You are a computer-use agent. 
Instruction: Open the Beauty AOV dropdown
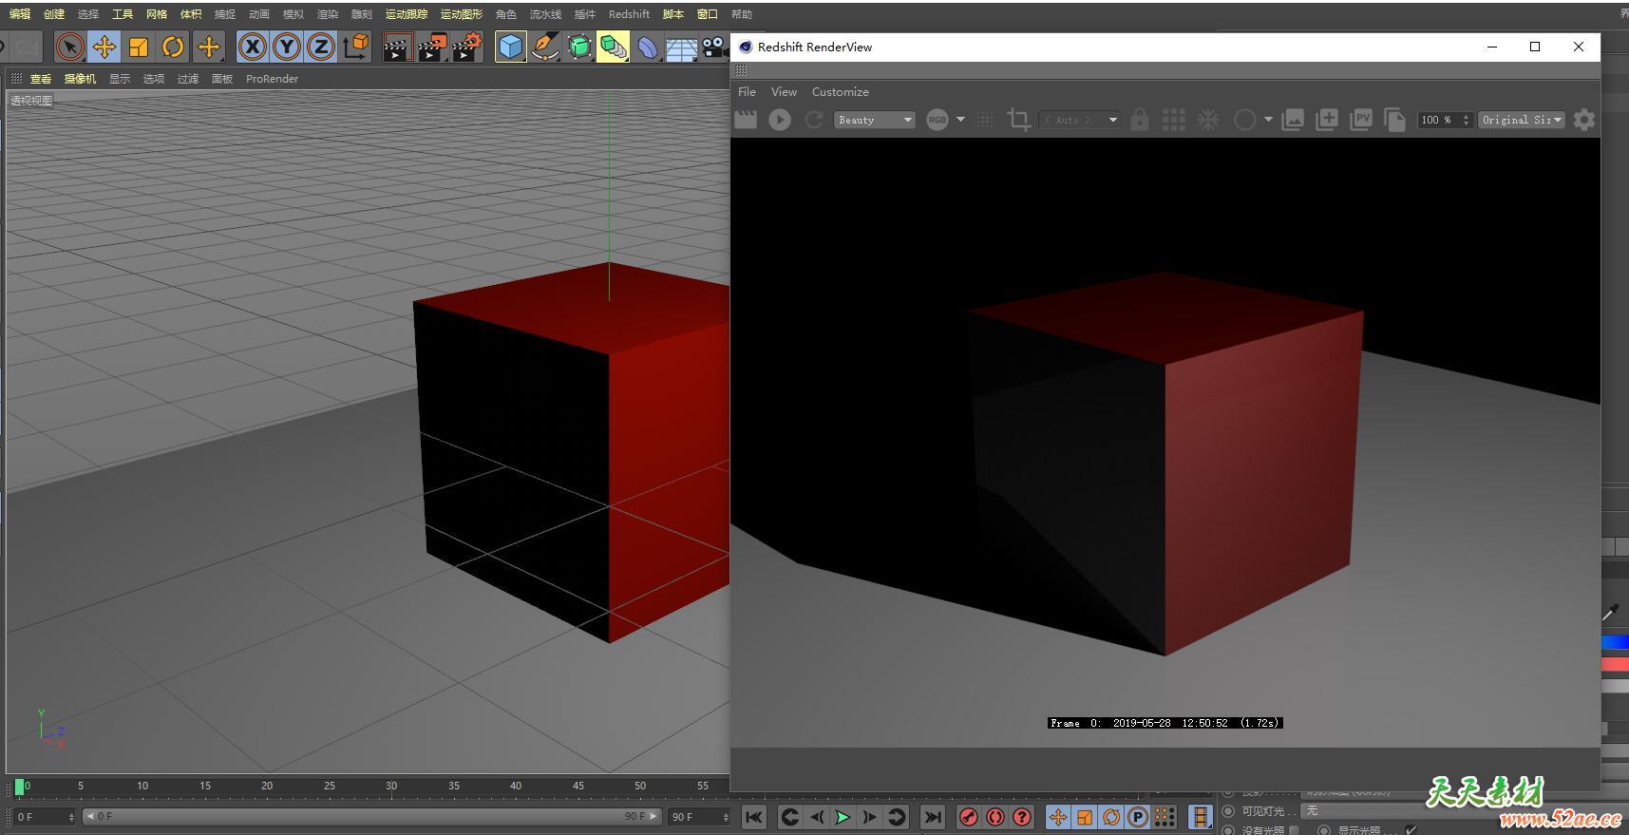[x=874, y=120]
